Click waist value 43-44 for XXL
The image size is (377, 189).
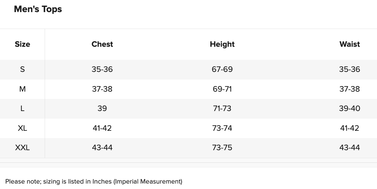[350, 148]
